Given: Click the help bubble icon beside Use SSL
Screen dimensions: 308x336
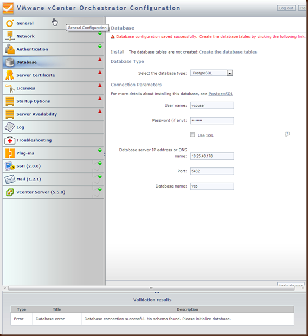Looking at the screenshot, I should pyautogui.click(x=287, y=134).
